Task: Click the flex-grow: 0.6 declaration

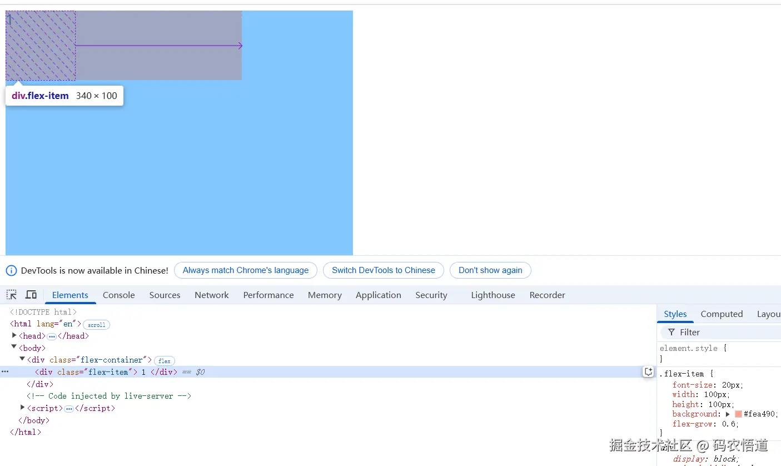Action: click(x=706, y=424)
